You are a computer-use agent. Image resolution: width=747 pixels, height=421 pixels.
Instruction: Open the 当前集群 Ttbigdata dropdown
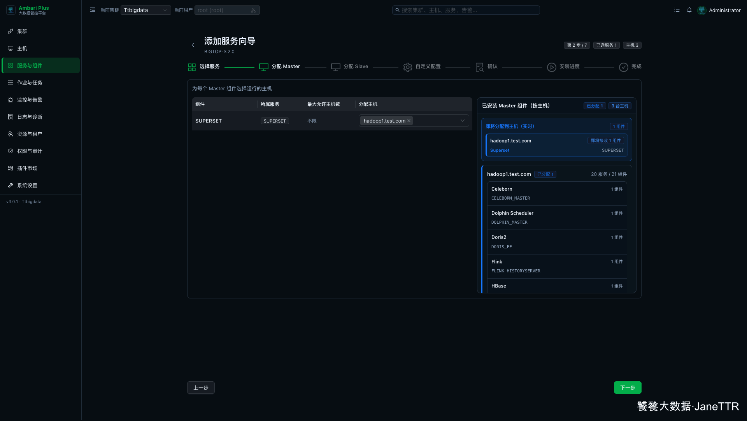click(x=146, y=10)
